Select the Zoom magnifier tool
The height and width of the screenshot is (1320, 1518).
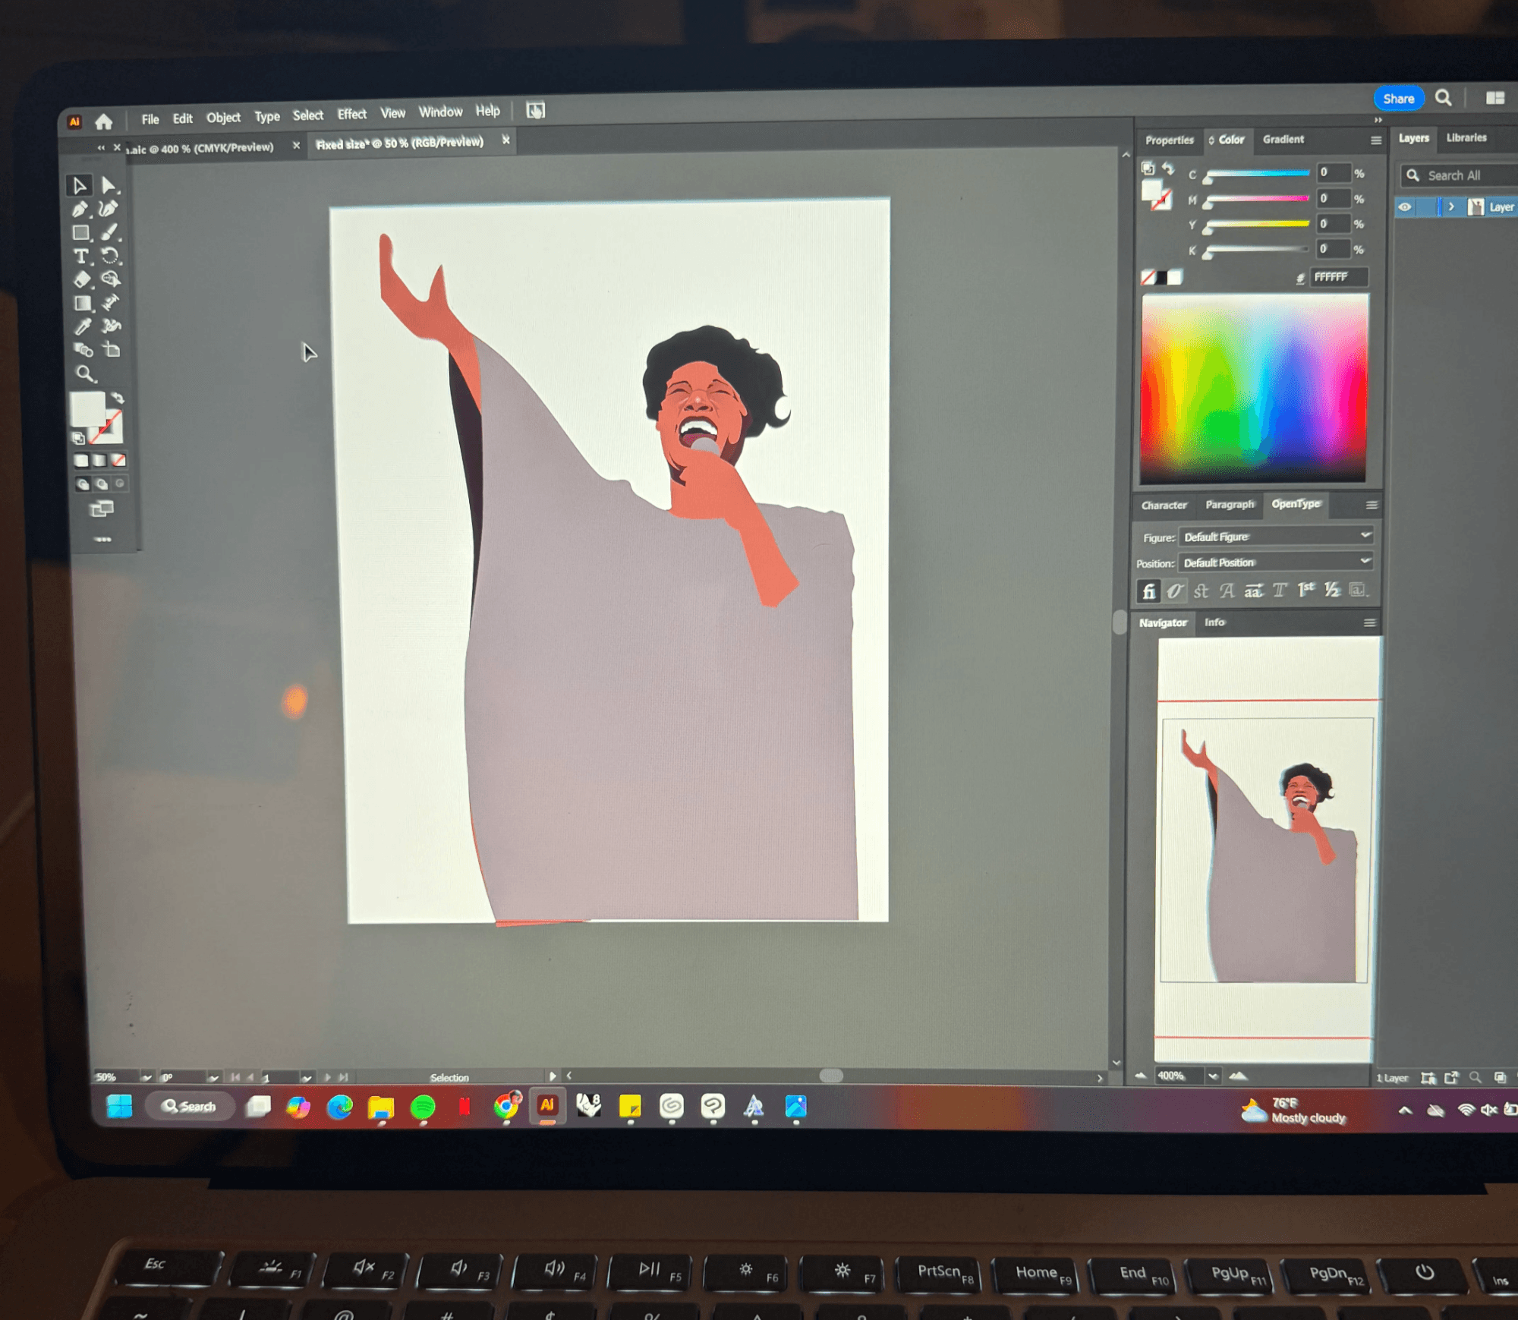84,373
